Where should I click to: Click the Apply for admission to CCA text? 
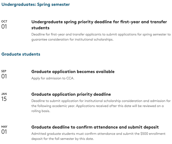(x=53, y=78)
